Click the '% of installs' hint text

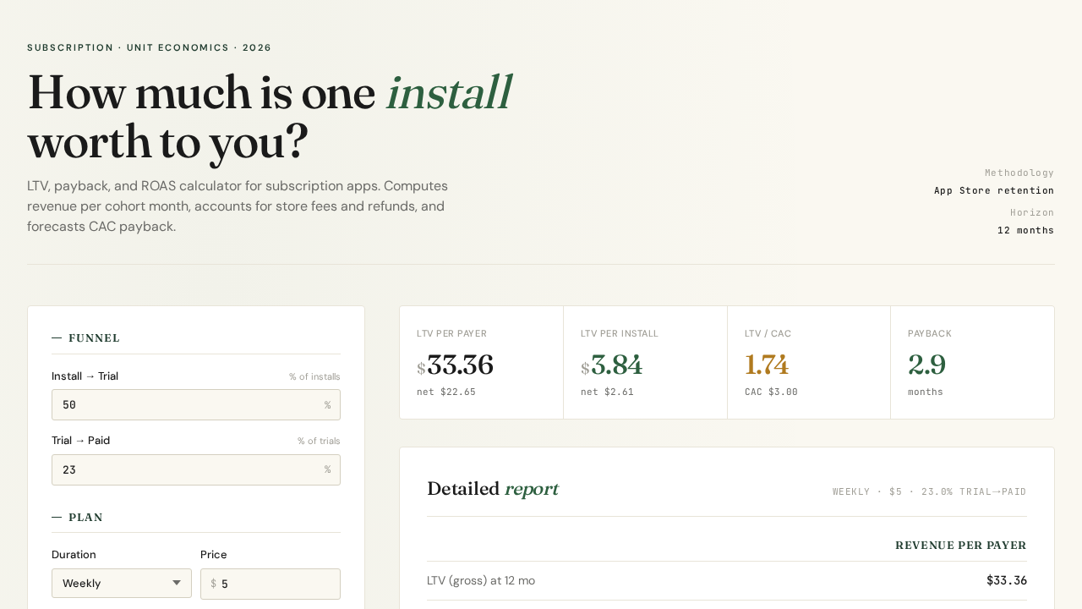click(314, 377)
